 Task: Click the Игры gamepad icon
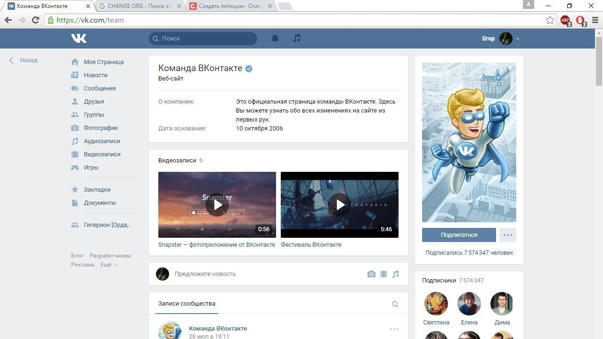pyautogui.click(x=74, y=167)
